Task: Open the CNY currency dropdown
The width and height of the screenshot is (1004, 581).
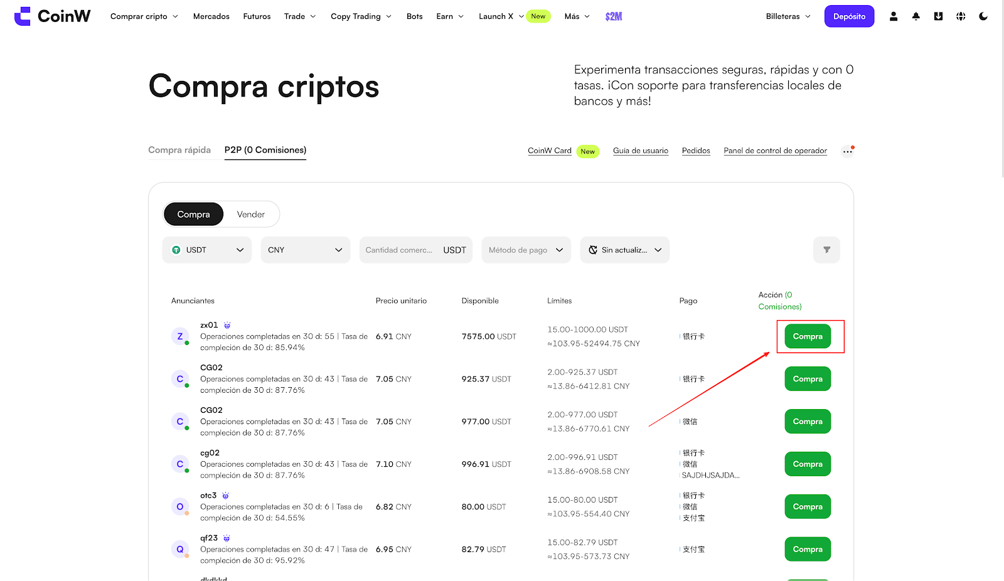Action: point(305,250)
